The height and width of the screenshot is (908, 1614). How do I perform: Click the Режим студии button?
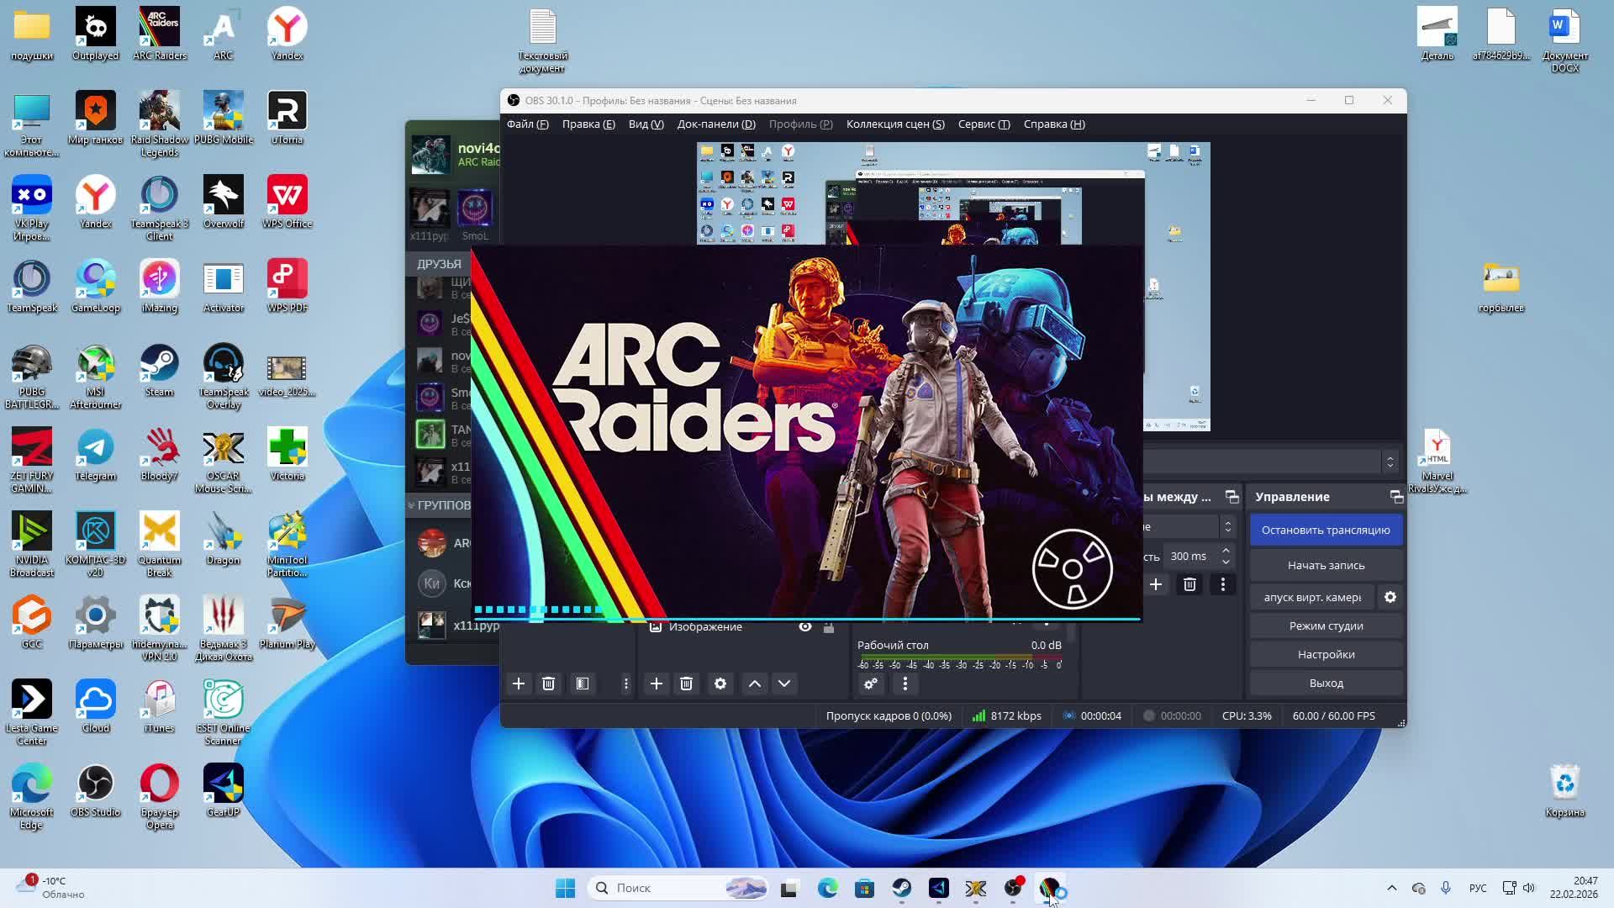(1326, 626)
